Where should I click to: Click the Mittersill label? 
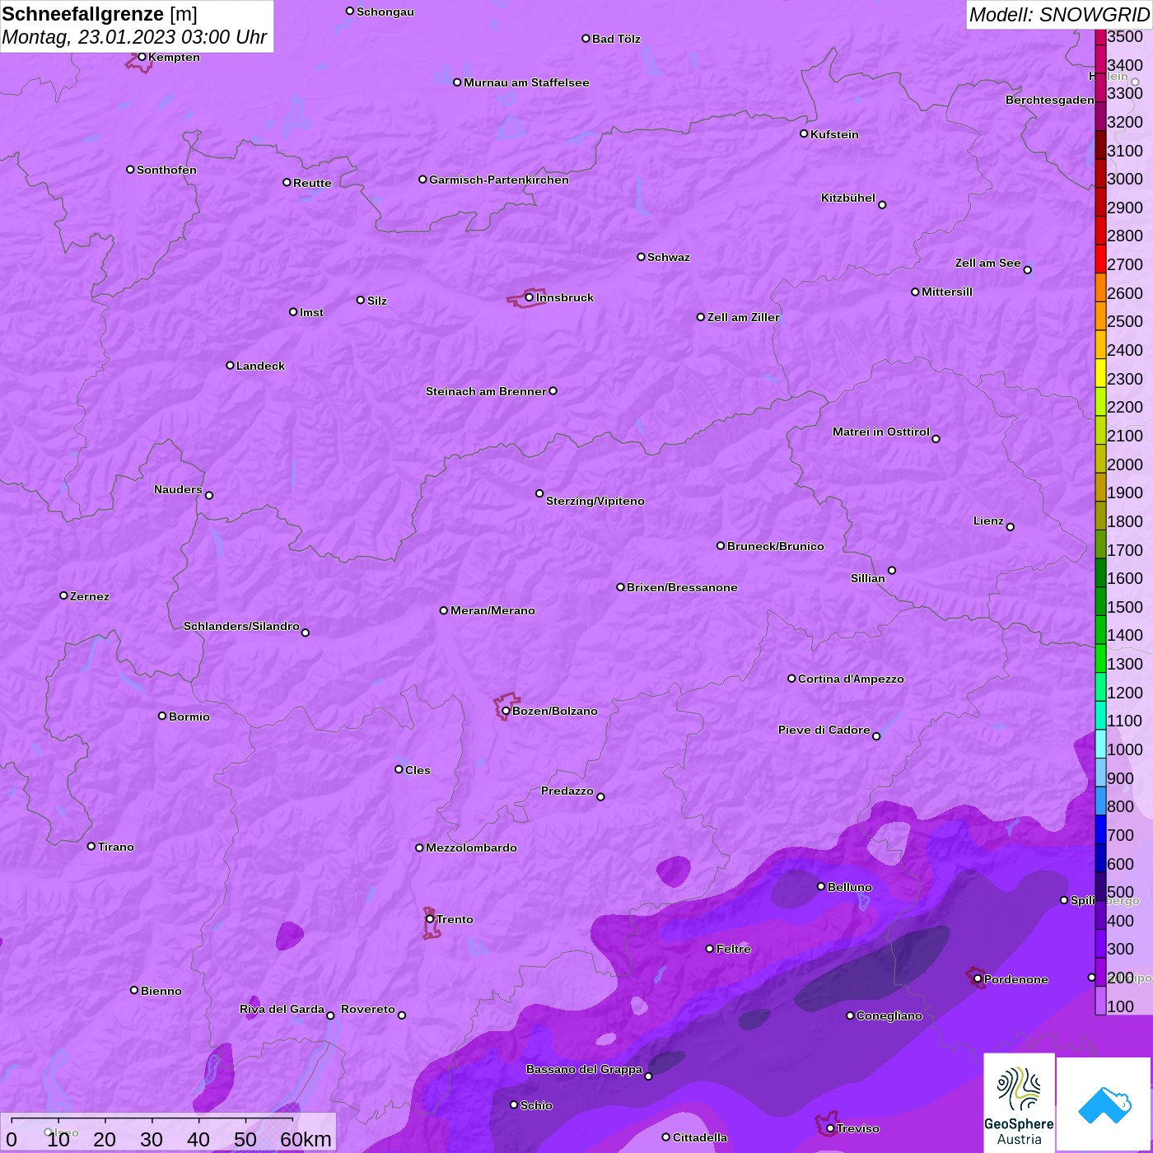(x=947, y=292)
